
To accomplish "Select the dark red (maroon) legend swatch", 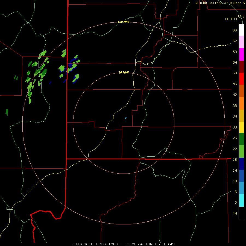I will point(241,67).
